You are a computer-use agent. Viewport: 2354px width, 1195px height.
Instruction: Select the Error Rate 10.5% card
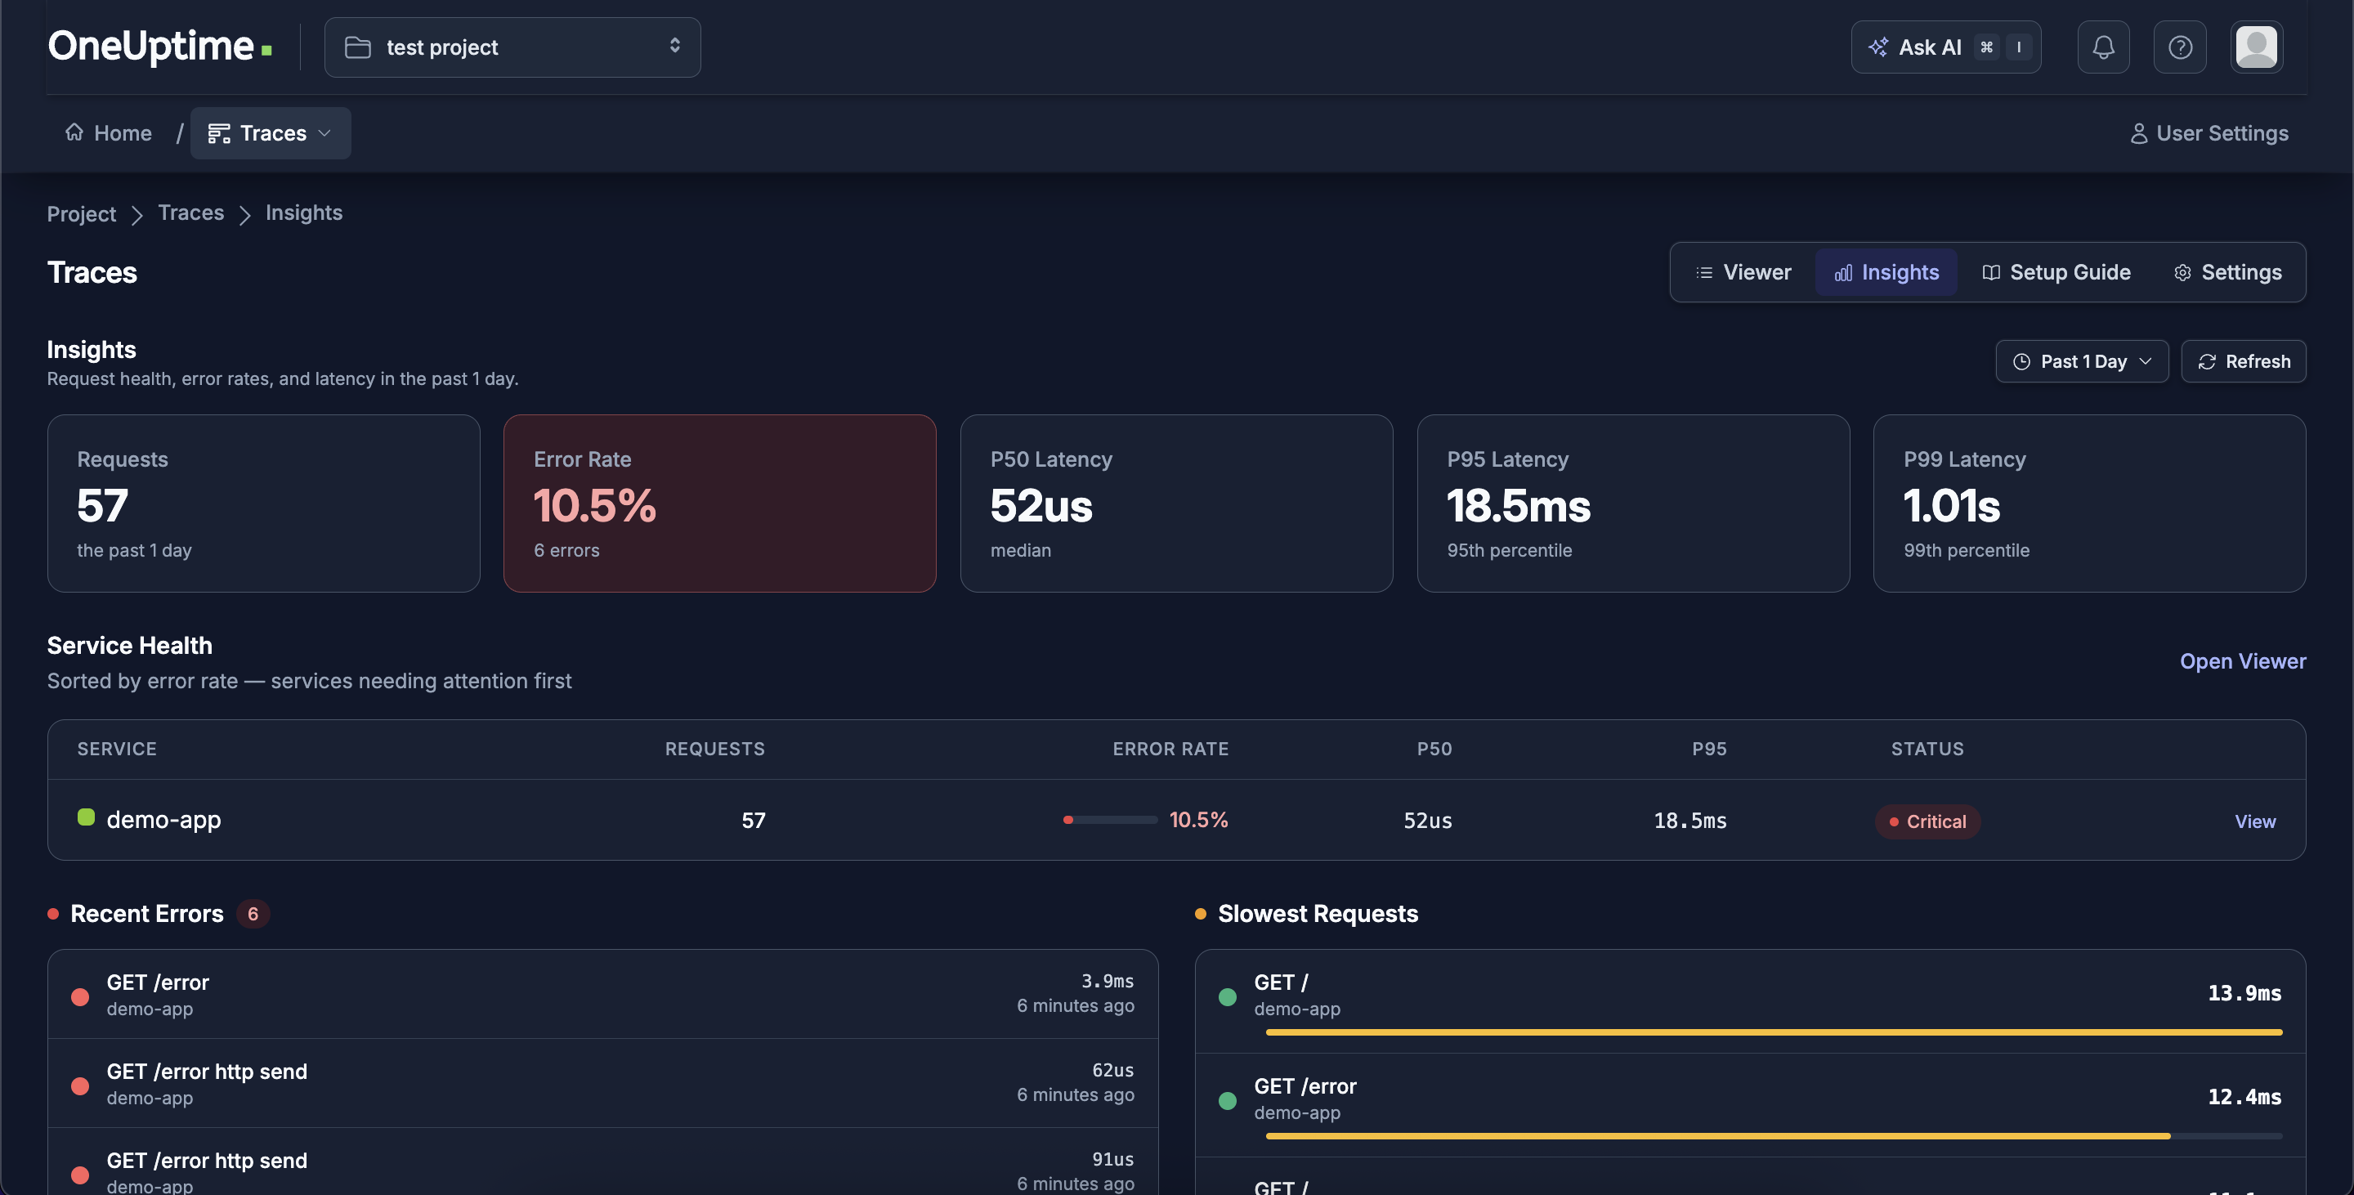720,504
